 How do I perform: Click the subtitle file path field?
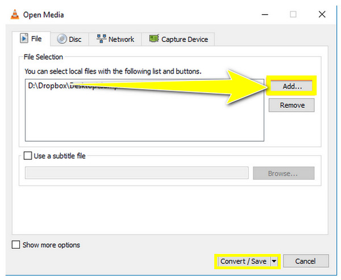tap(136, 173)
